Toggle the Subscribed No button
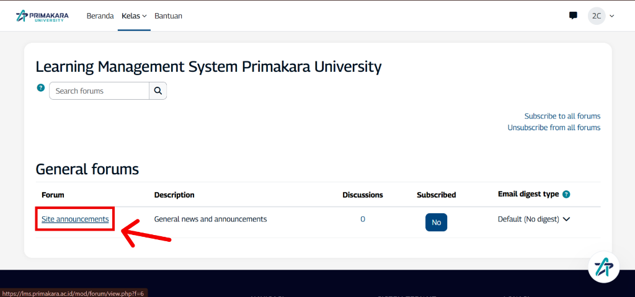The image size is (635, 297). tap(436, 223)
